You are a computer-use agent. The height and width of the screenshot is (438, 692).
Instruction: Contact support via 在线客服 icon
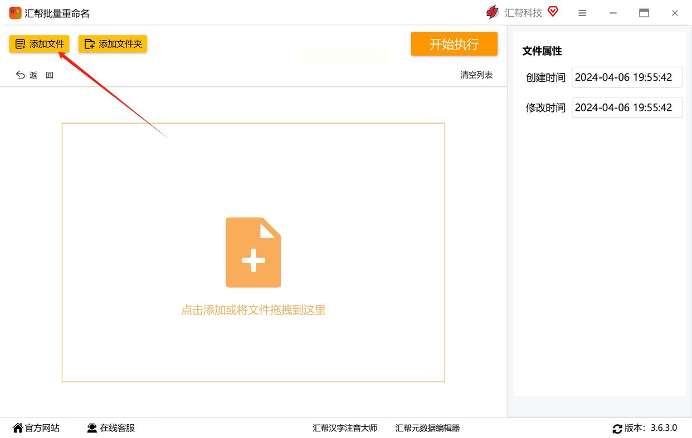coord(92,428)
